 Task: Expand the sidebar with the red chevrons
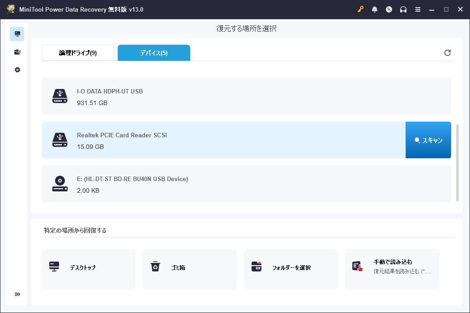[x=17, y=294]
